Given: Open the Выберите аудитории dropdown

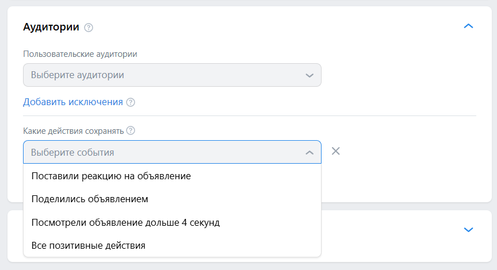Looking at the screenshot, I should click(x=171, y=75).
